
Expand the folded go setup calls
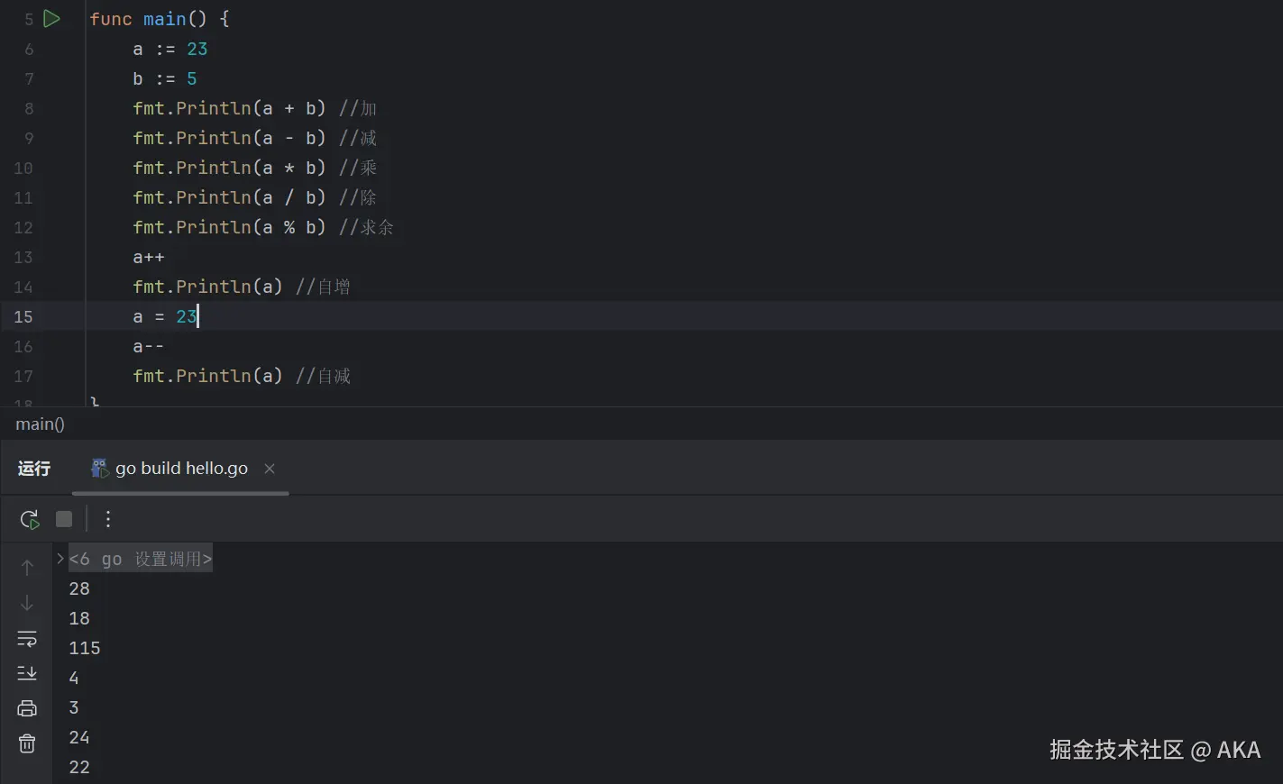(x=60, y=559)
